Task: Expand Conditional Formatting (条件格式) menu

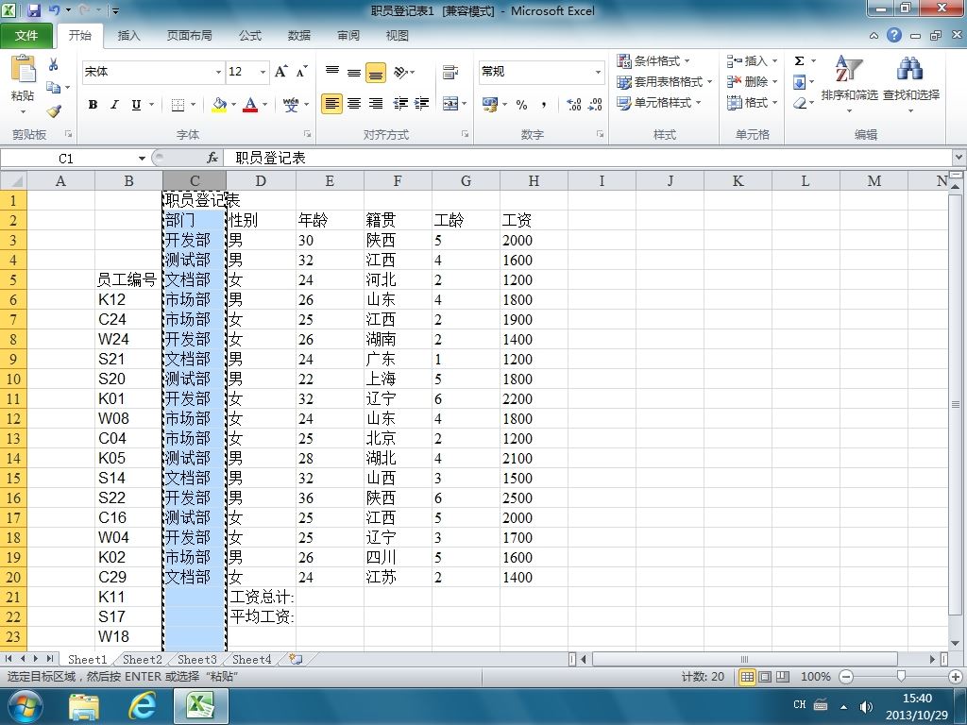Action: [x=653, y=60]
